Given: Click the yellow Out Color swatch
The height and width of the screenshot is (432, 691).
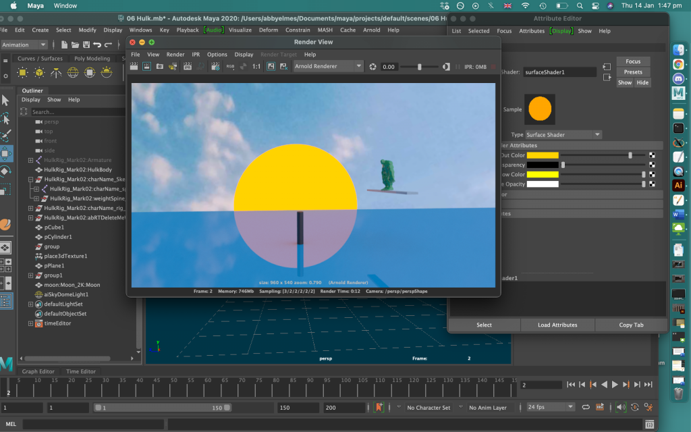Looking at the screenshot, I should 543,155.
